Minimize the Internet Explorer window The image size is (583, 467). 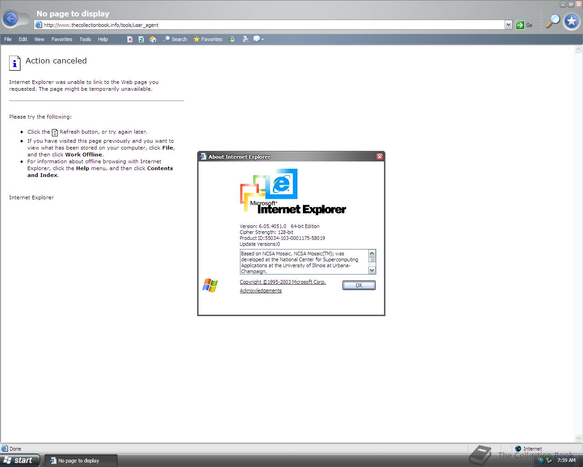pos(563,4)
